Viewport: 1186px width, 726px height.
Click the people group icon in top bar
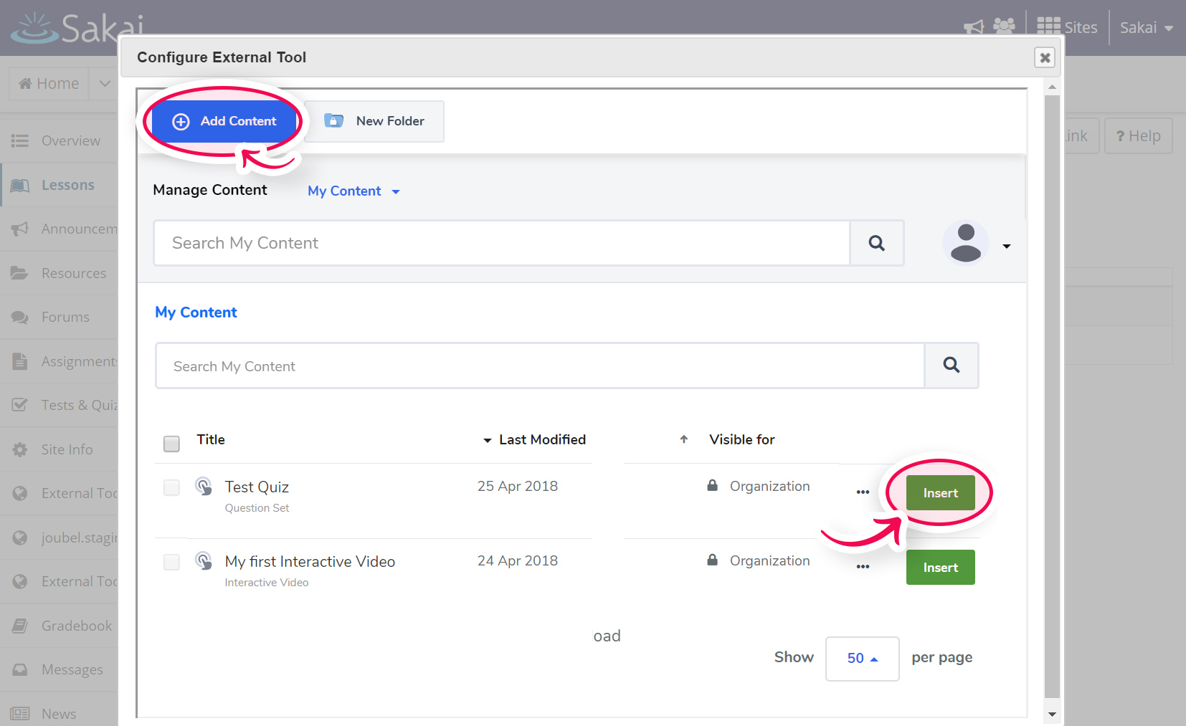(1004, 27)
